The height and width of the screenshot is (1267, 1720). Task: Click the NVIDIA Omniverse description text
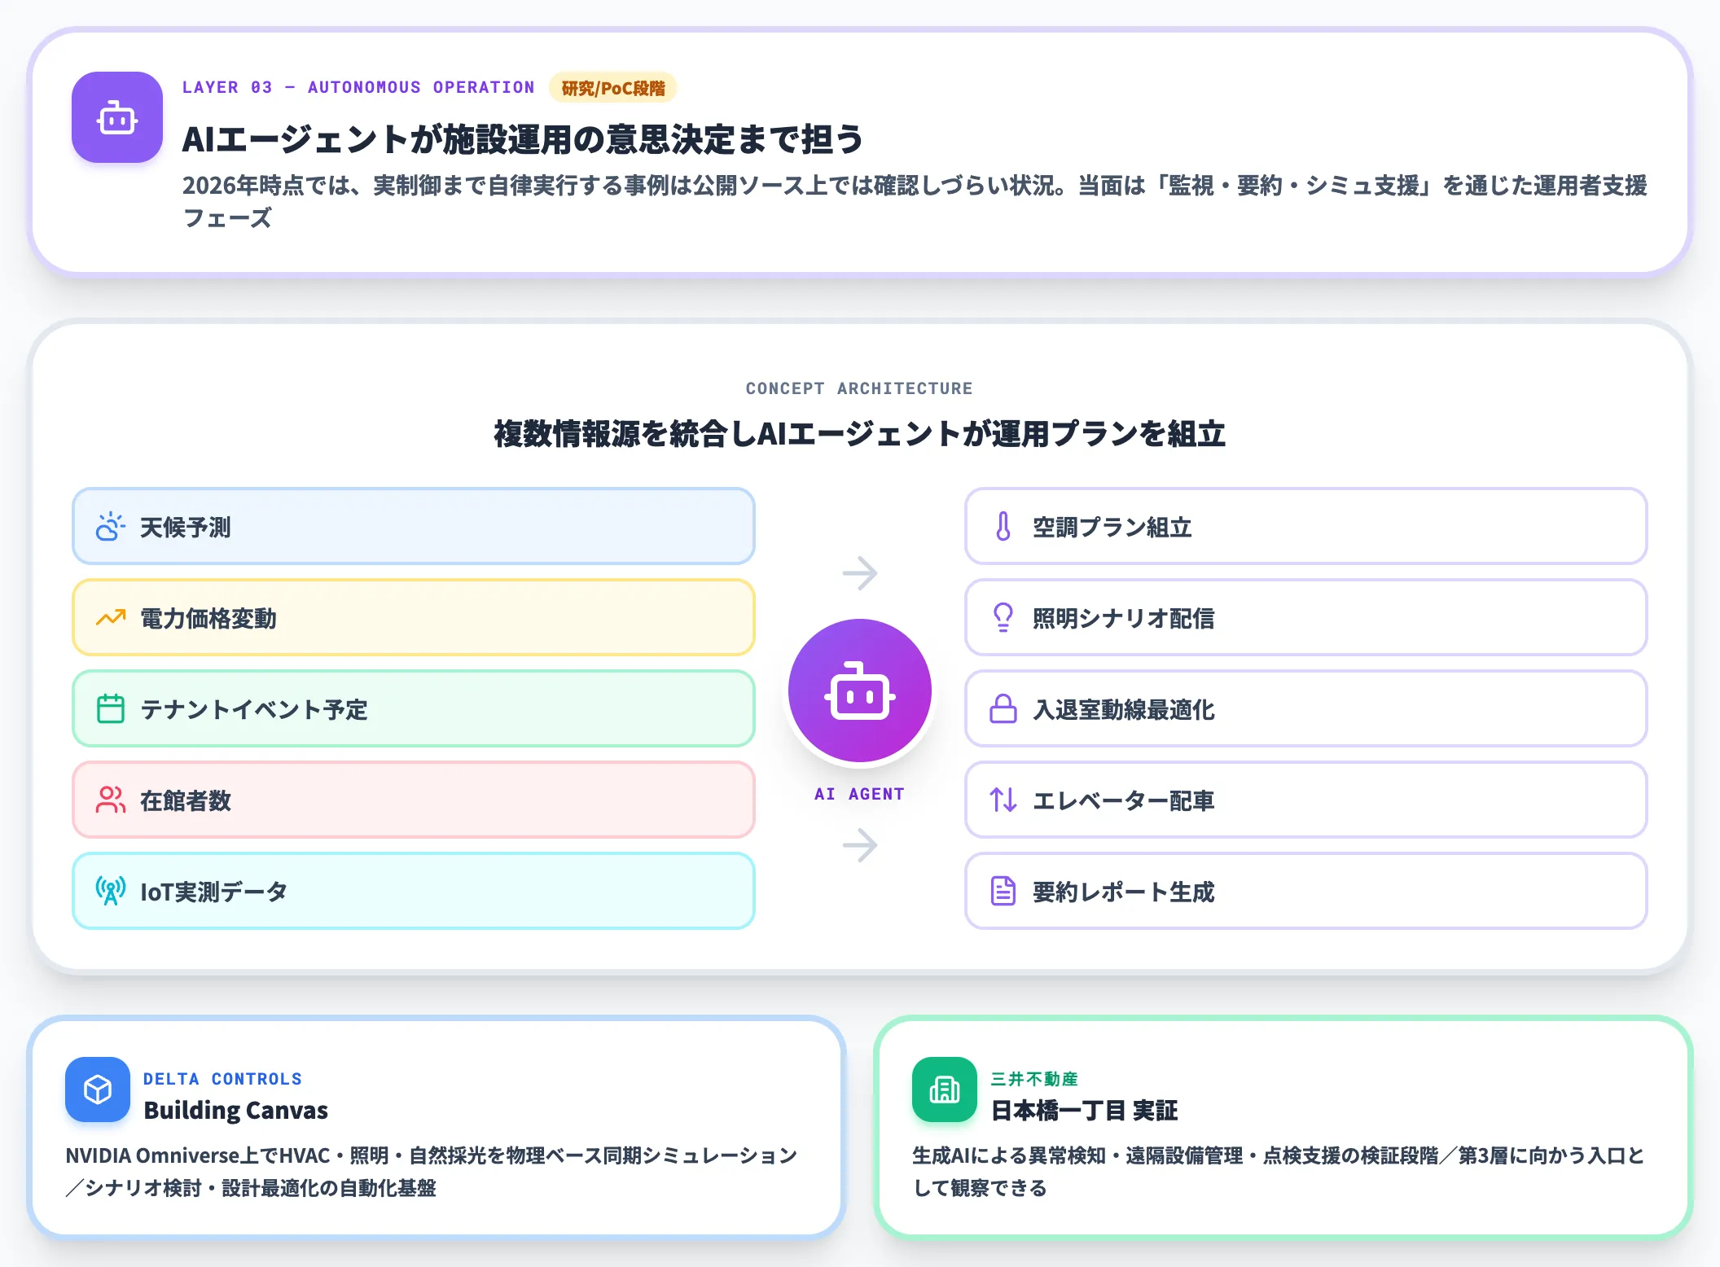click(432, 1171)
